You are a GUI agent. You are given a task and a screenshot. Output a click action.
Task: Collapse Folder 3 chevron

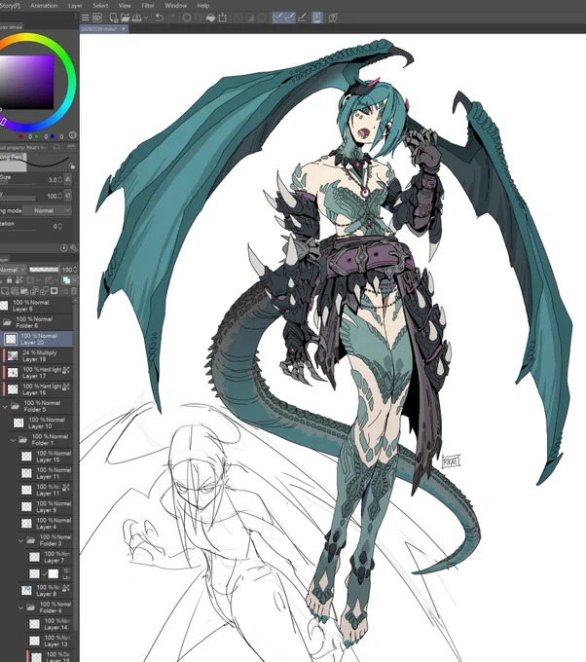click(x=20, y=540)
